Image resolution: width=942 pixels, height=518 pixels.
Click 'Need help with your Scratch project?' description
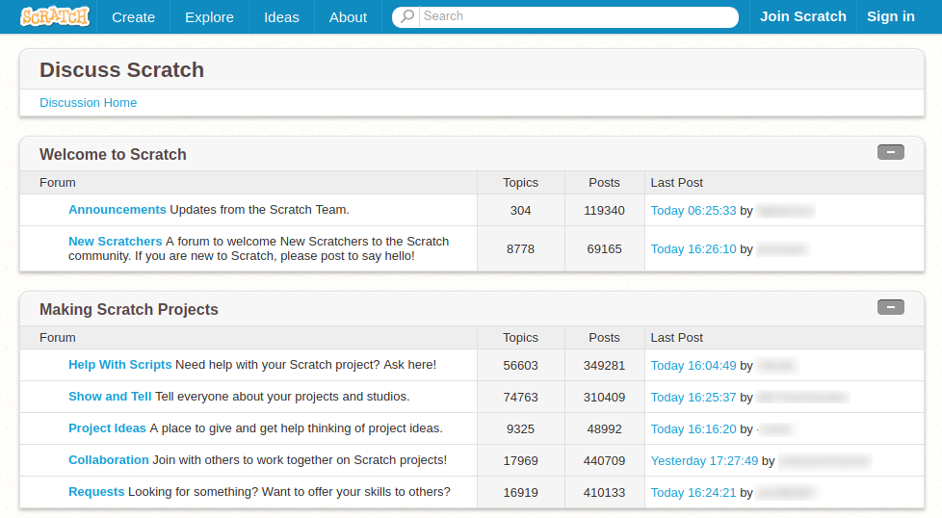[277, 364]
